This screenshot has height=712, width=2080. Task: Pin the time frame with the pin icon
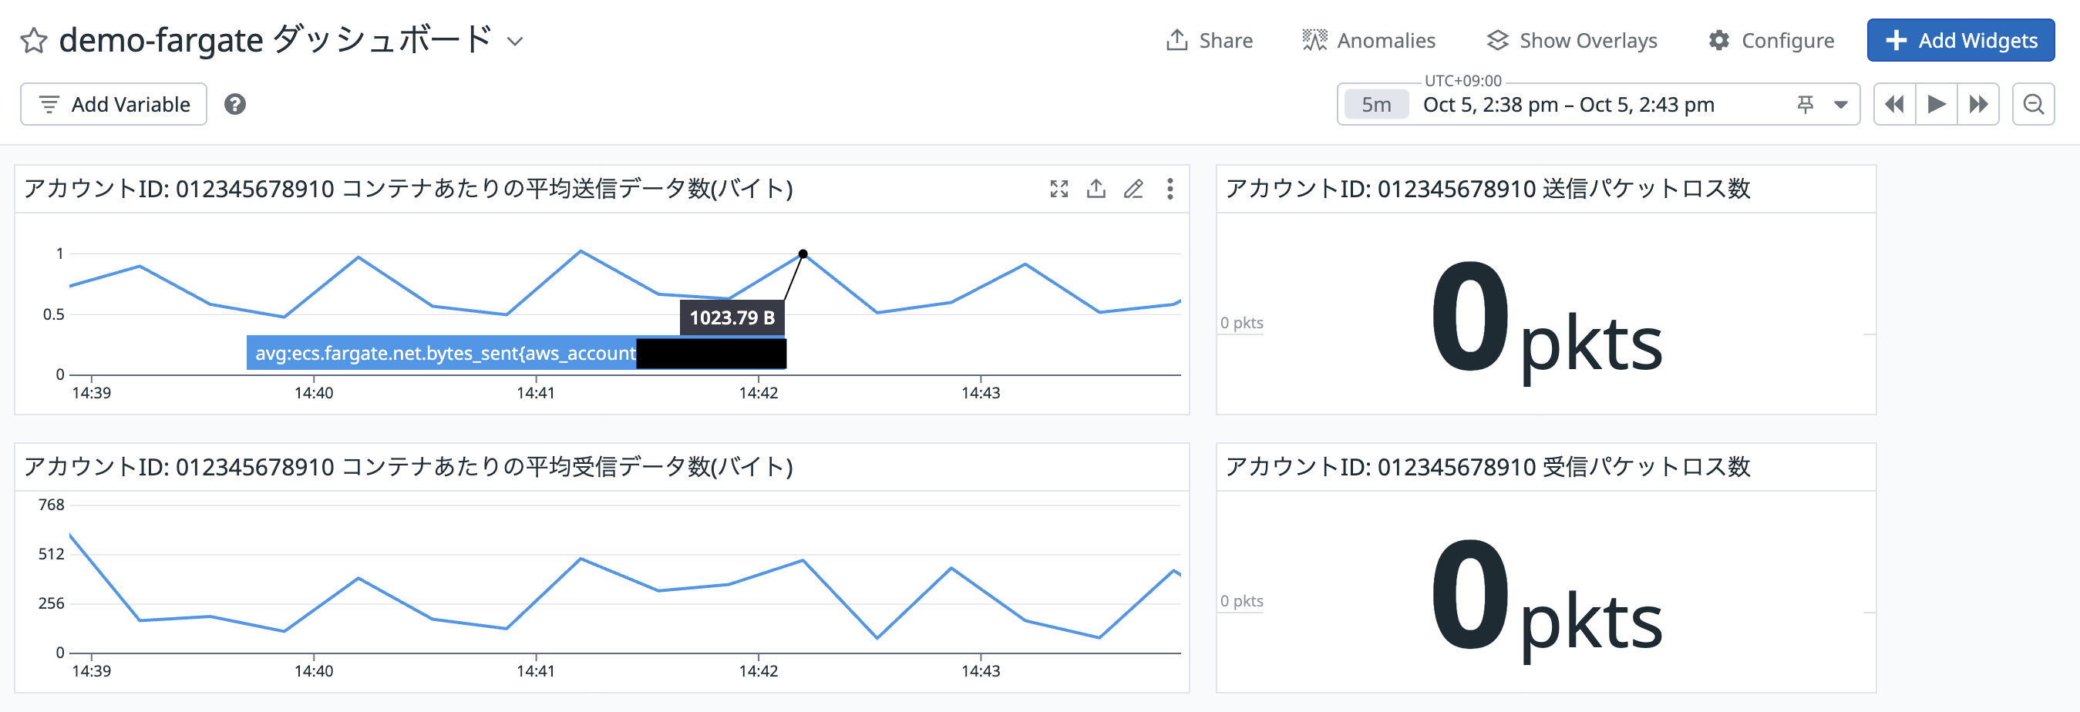1806,104
